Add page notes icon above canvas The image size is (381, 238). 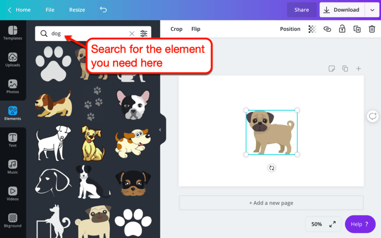coord(331,69)
